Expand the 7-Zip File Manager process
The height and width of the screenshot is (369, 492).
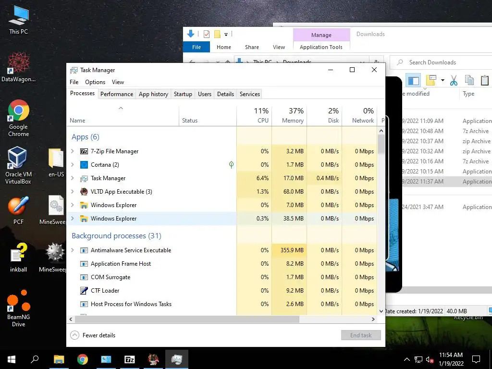point(73,151)
